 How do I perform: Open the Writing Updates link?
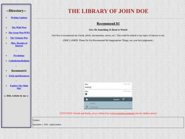coord(19,18)
